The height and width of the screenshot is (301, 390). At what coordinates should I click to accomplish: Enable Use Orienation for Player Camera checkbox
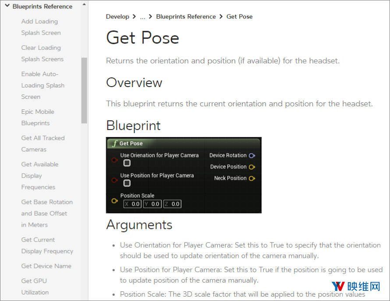click(x=127, y=163)
